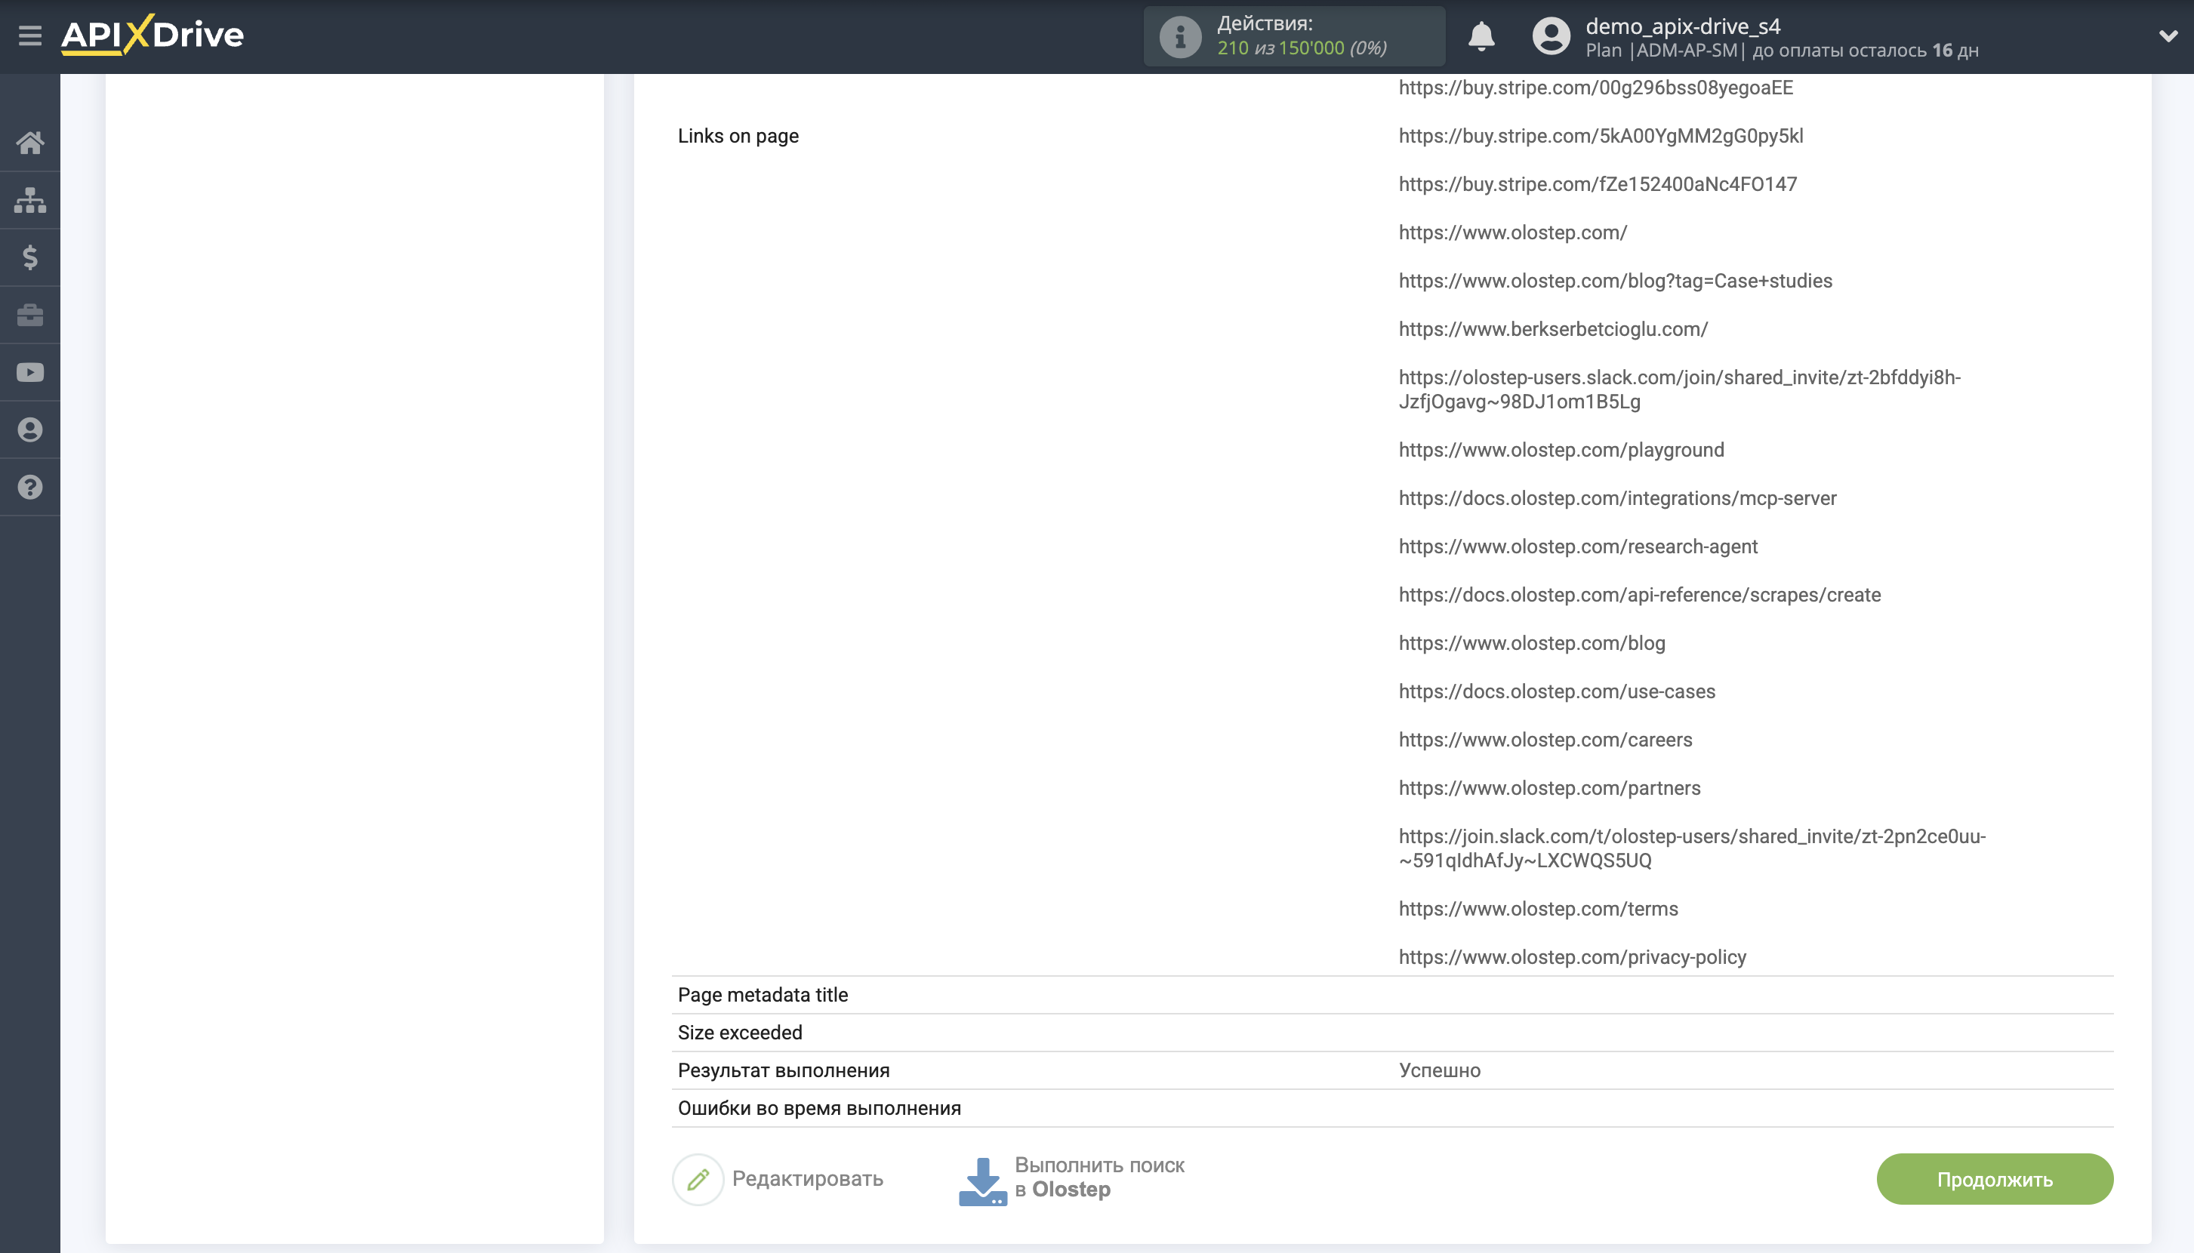Open the briefcase icon in sidebar

point(30,315)
